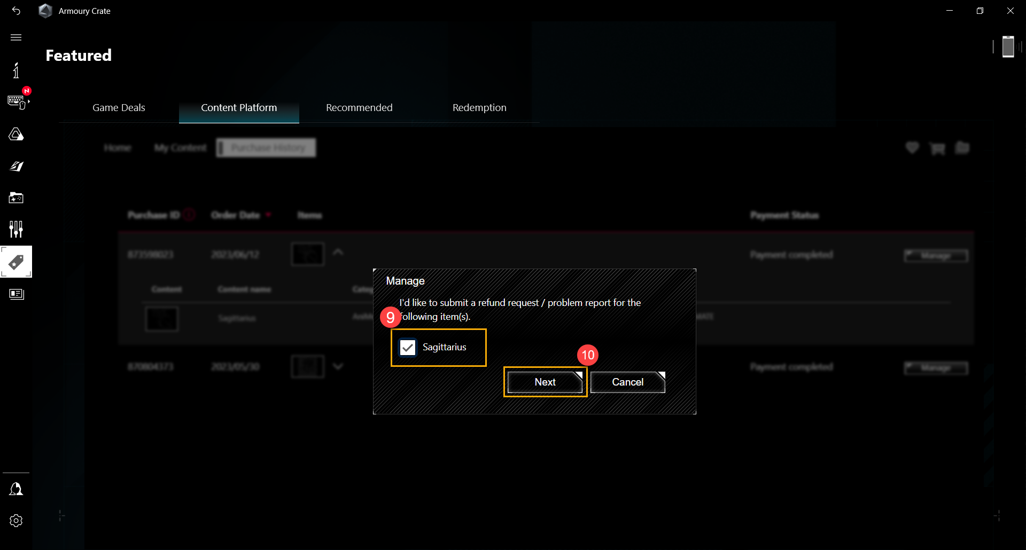
Task: Open the Devices keyboard icon in sidebar
Action: point(17,101)
